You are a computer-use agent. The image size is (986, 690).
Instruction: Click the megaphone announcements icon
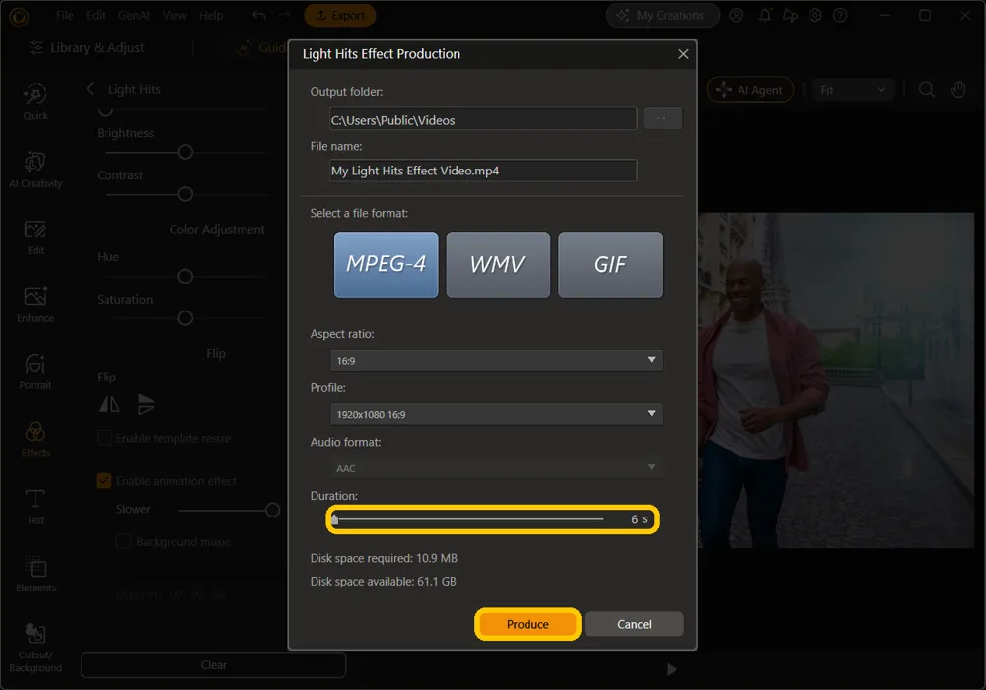click(x=790, y=15)
